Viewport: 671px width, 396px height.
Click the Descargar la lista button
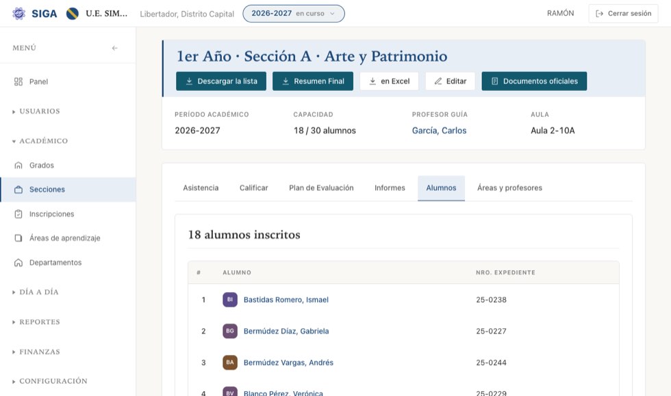tap(221, 81)
